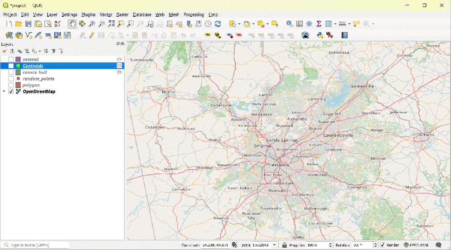The height and width of the screenshot is (250, 451).
Task: Open the Layer menu
Action: click(x=52, y=15)
